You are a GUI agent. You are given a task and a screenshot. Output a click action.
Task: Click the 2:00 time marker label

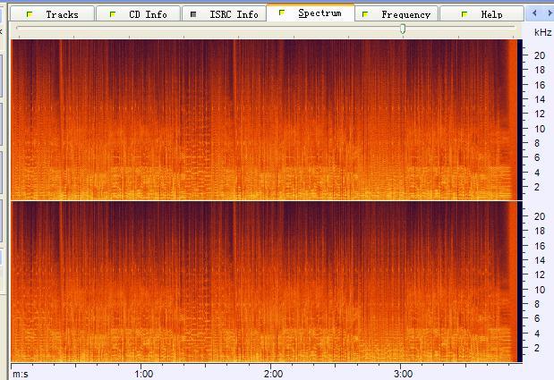click(x=273, y=374)
